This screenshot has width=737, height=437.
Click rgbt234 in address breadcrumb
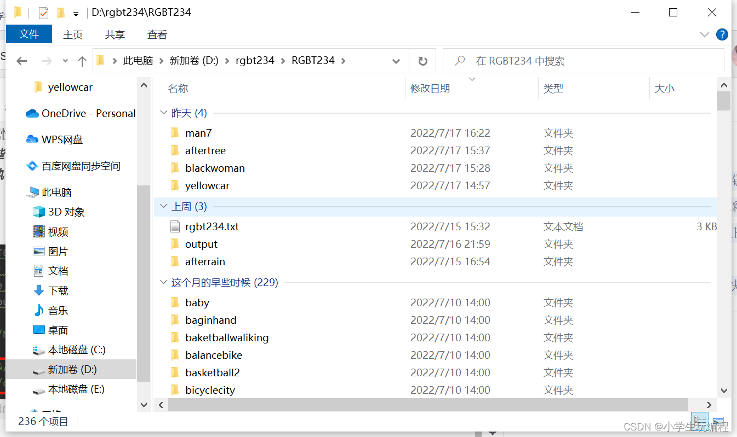[x=255, y=61]
